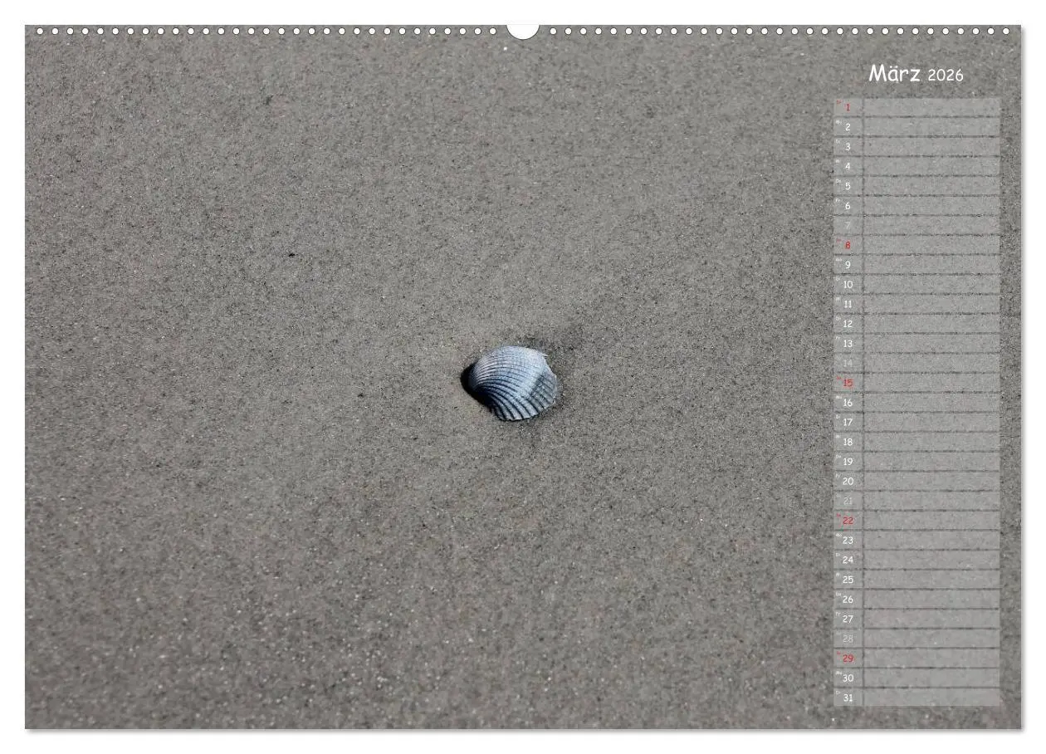Select day 4 in the calendar column
The width and height of the screenshot is (1046, 754).
848,166
